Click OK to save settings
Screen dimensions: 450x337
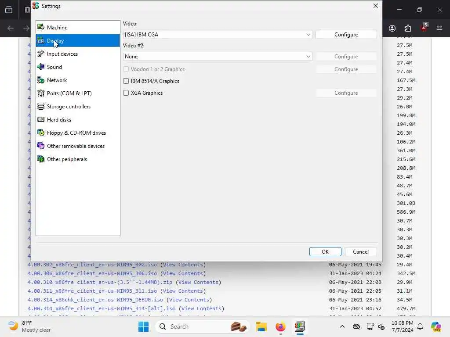325,251
